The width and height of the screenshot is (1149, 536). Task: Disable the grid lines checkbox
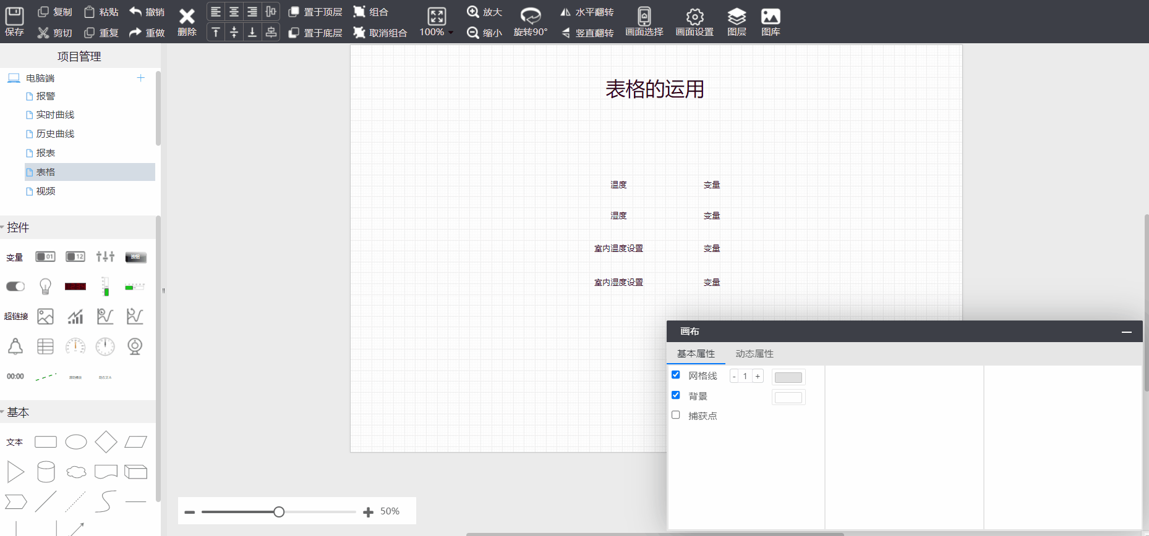[x=676, y=375]
